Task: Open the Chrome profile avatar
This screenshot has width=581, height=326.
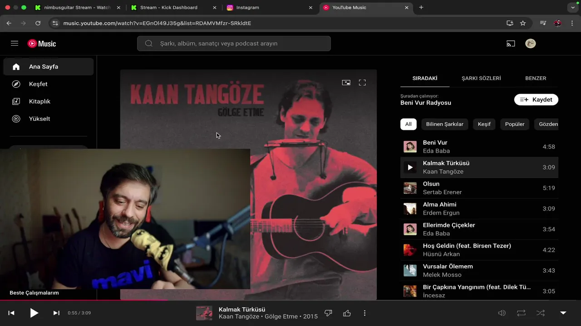Action: coord(557,23)
